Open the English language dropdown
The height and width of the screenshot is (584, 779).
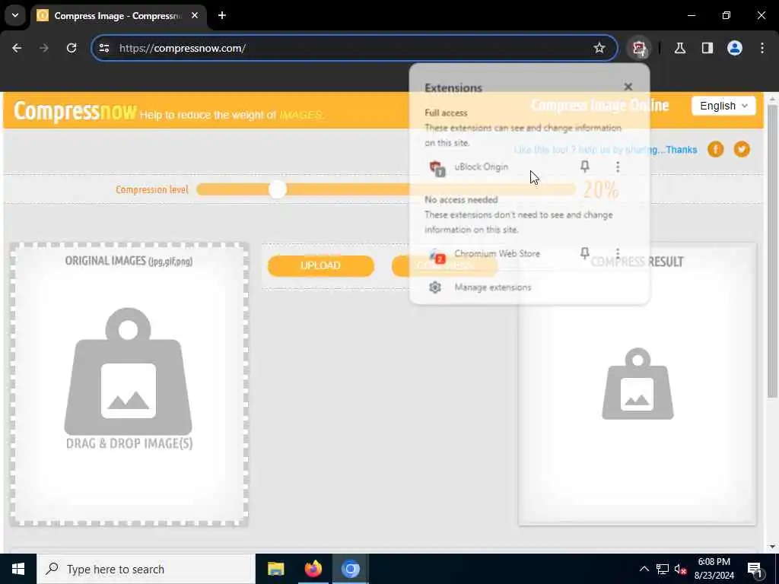point(723,106)
